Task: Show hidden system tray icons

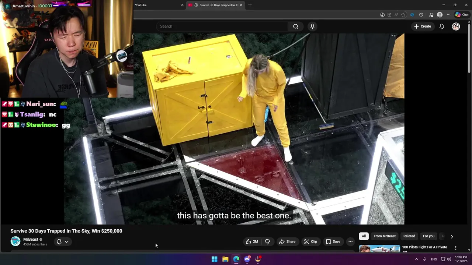Action: click(417, 259)
